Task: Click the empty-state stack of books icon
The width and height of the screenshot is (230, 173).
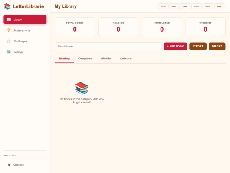Action: (x=82, y=88)
